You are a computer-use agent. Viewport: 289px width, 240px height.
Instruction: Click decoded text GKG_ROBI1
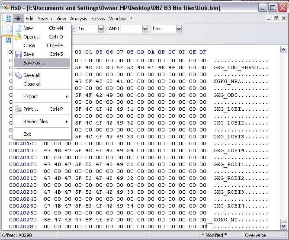[x=229, y=164]
